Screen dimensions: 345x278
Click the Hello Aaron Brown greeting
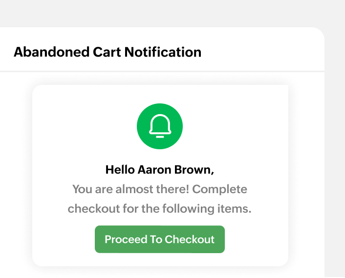tap(160, 170)
